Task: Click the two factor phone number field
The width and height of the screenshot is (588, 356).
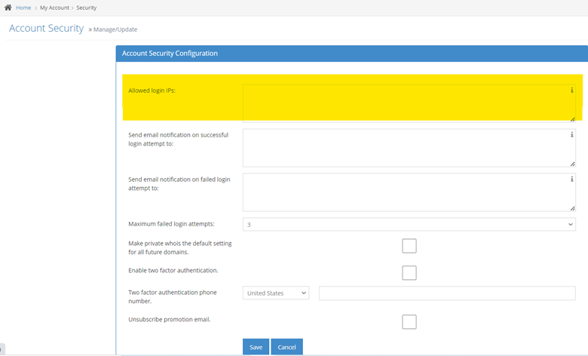Action: (447, 293)
